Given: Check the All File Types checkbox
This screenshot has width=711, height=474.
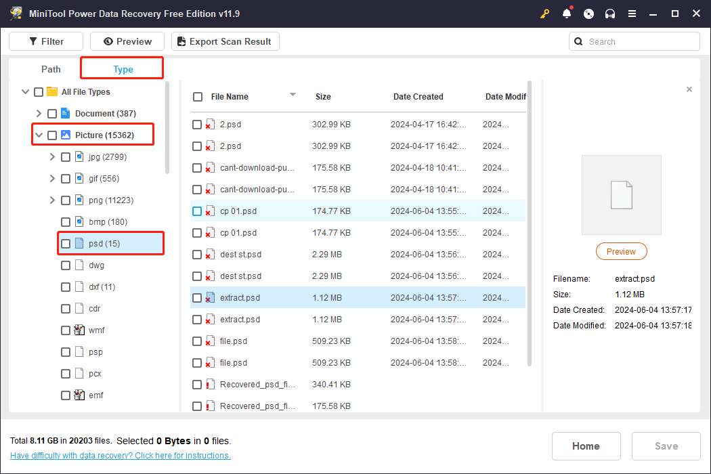Looking at the screenshot, I should coord(39,92).
